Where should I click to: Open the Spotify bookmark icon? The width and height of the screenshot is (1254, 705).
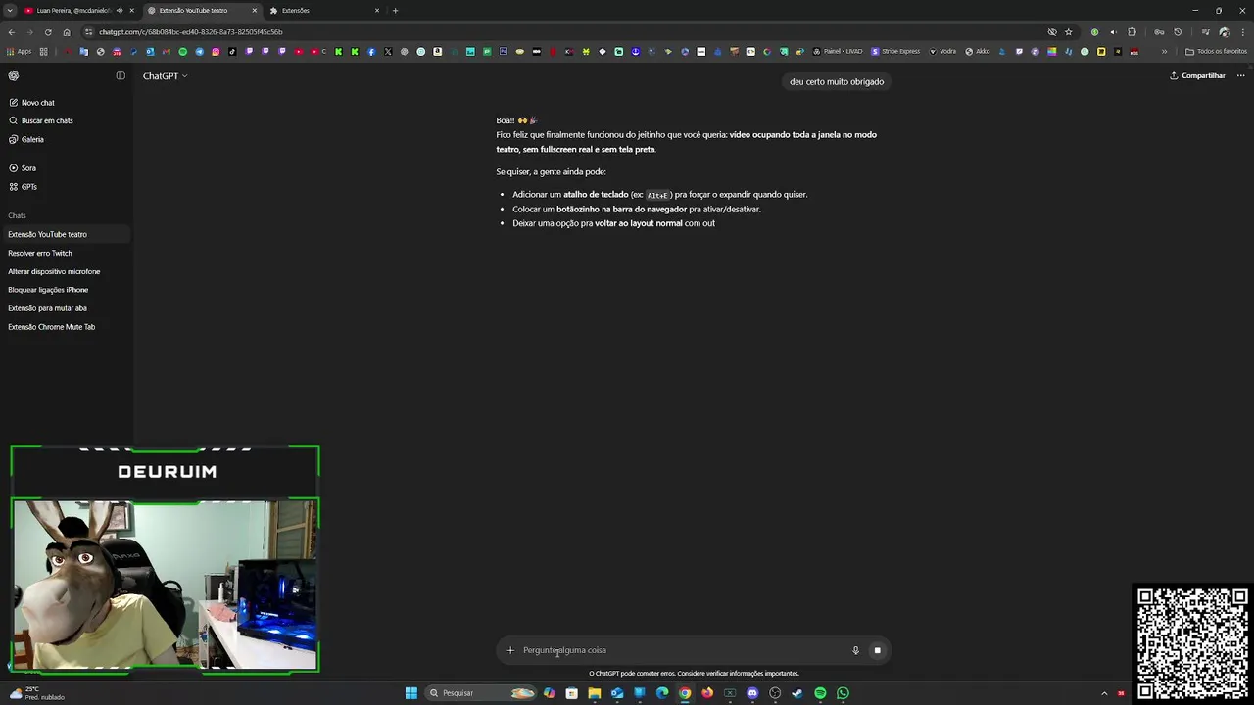coord(182,51)
